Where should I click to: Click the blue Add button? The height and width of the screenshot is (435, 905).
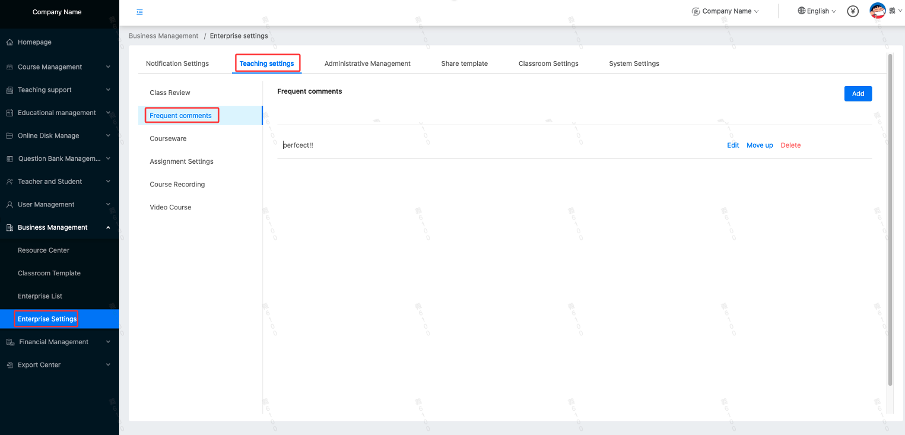pos(858,94)
